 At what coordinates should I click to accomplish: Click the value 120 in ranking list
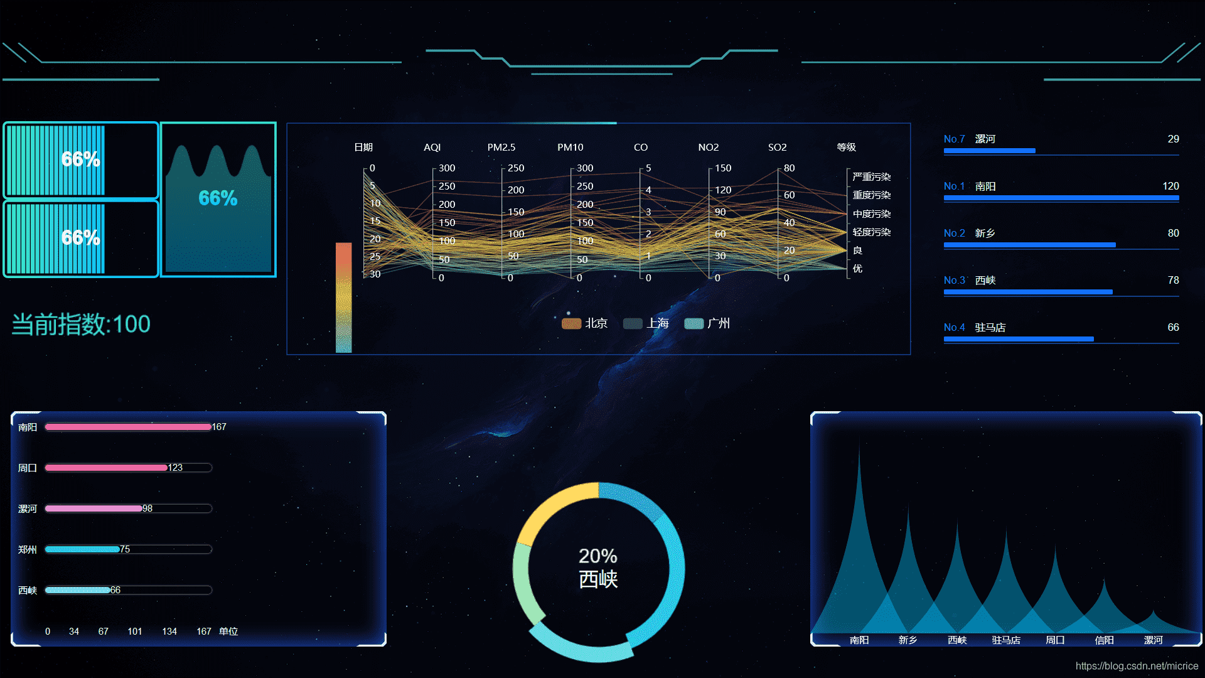pyautogui.click(x=1170, y=186)
